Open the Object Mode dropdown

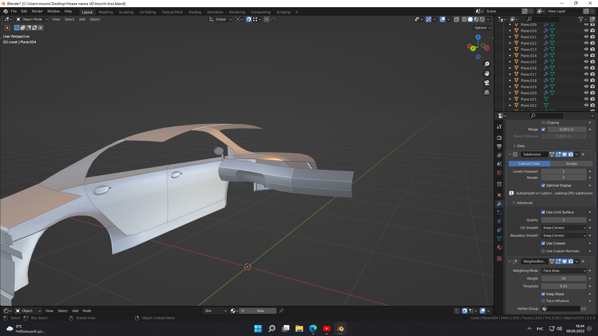[x=32, y=19]
